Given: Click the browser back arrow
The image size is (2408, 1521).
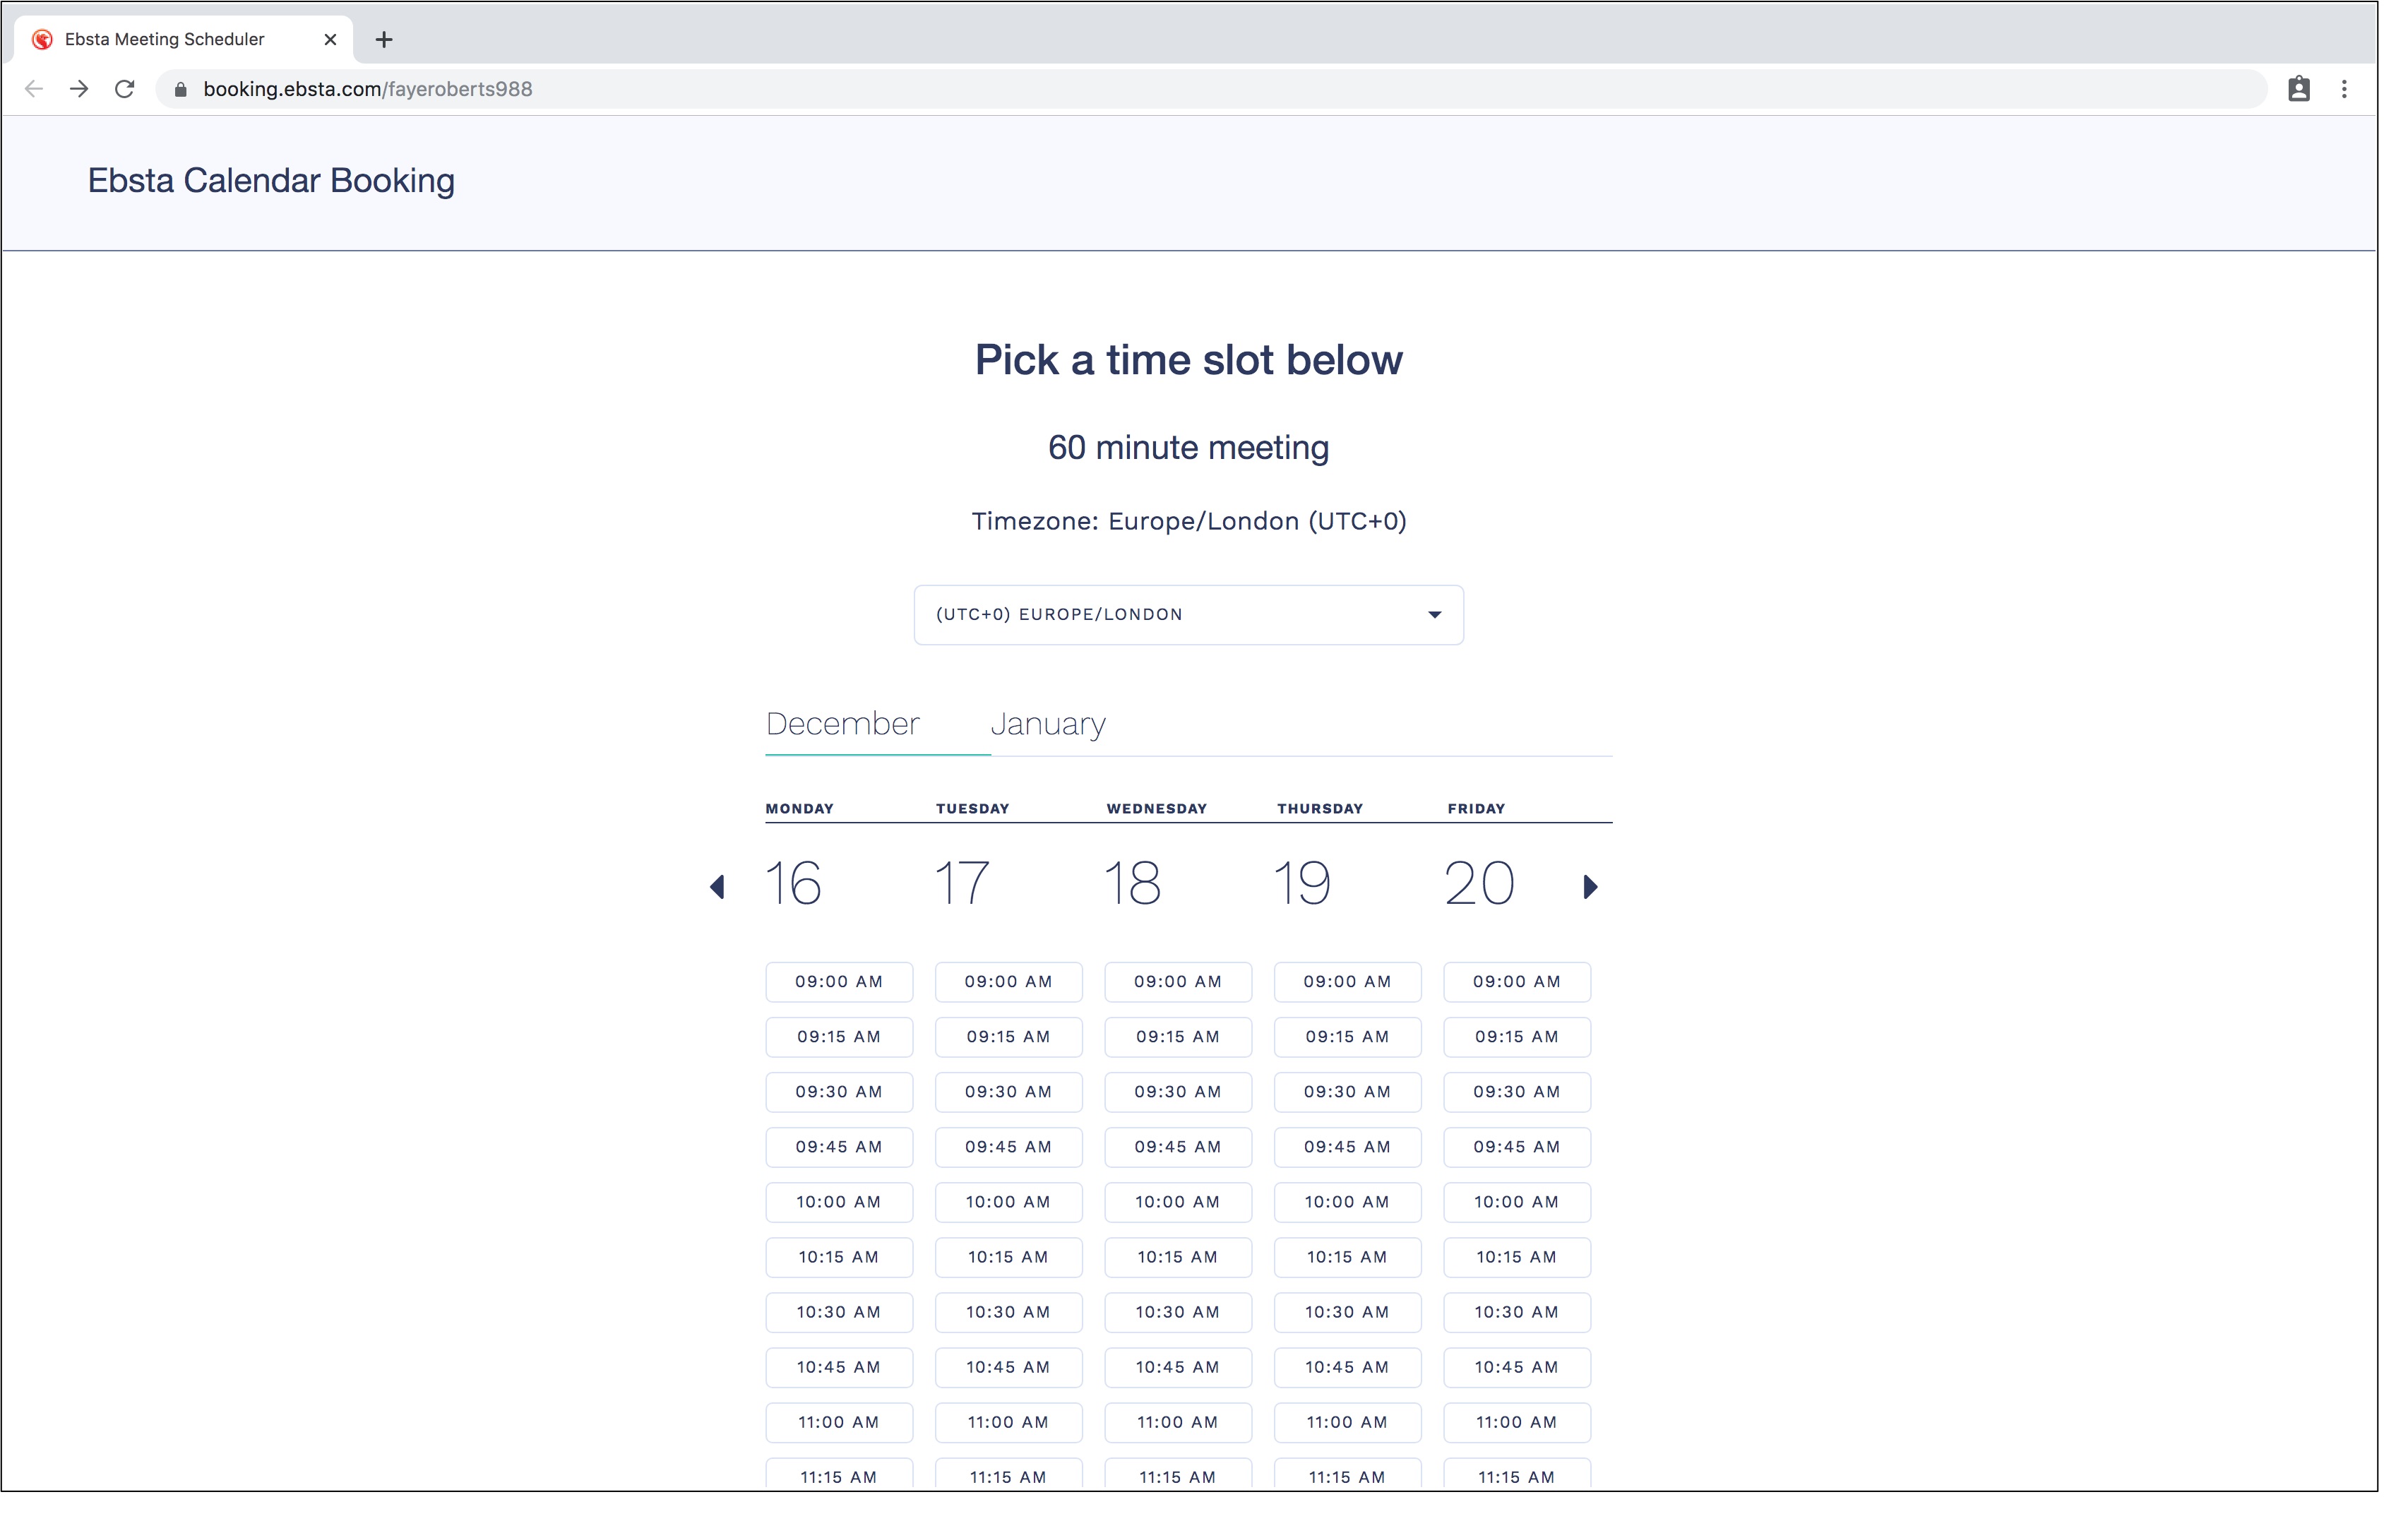Looking at the screenshot, I should [x=34, y=89].
